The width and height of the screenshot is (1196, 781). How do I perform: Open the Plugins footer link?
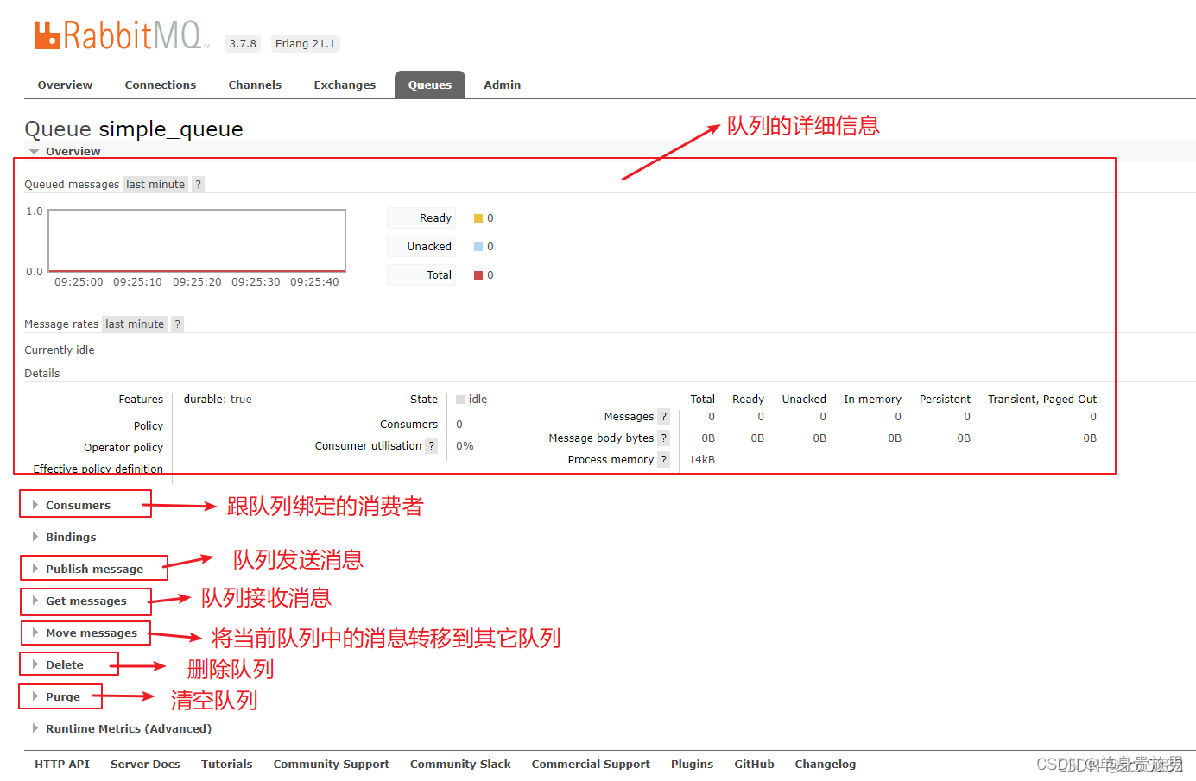pyautogui.click(x=693, y=764)
